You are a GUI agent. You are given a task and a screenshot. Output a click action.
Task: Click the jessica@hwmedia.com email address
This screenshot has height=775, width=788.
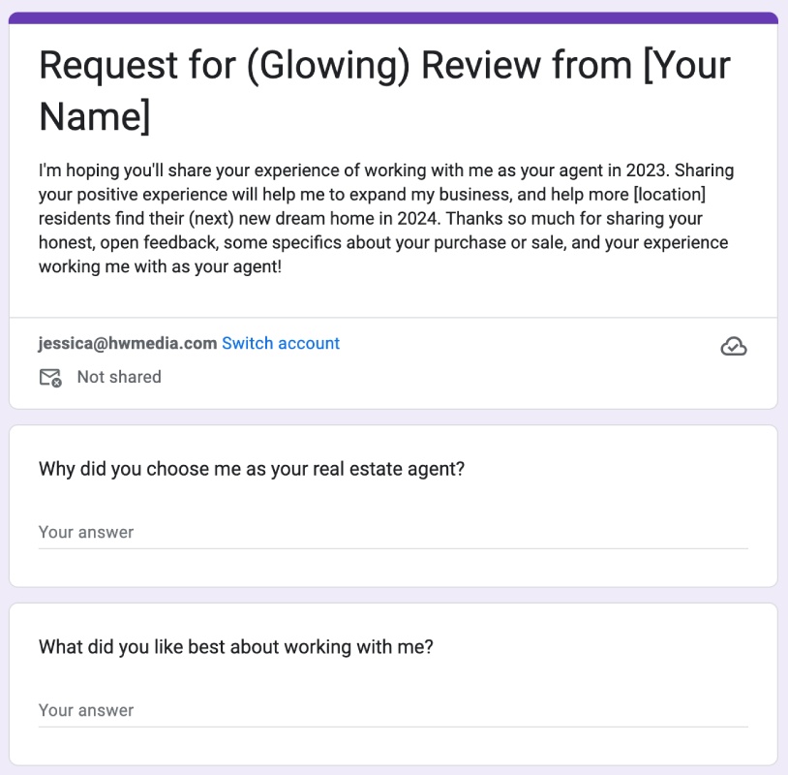pos(128,343)
